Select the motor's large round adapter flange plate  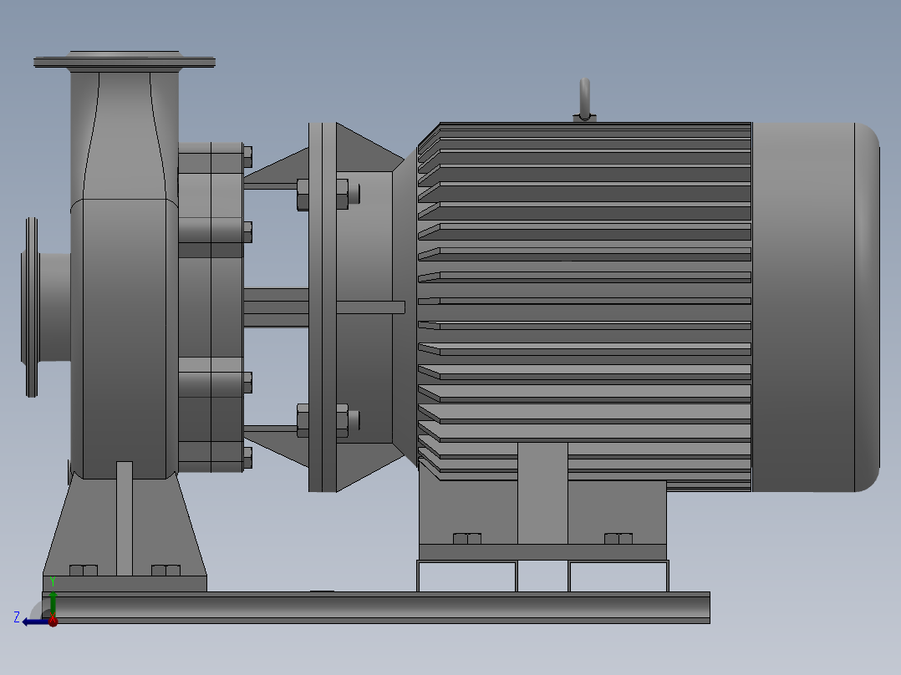323,307
